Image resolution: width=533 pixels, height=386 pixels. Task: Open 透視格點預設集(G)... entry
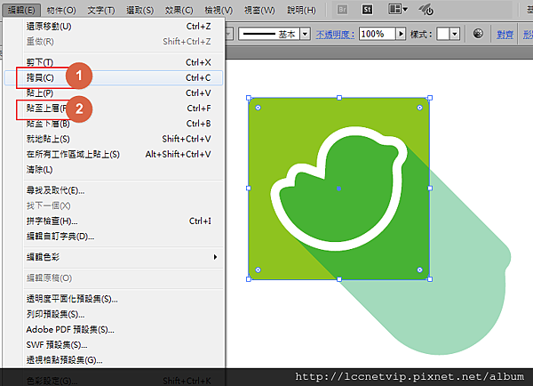(114, 360)
